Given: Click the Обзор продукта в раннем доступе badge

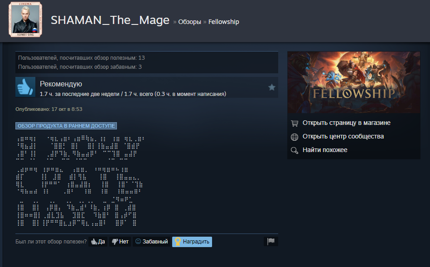Looking at the screenshot, I should coord(66,126).
